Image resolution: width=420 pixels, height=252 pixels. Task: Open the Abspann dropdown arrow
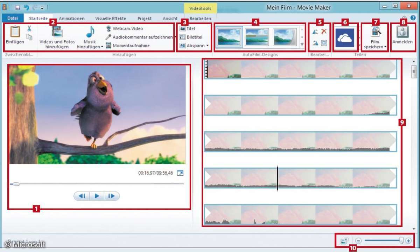pyautogui.click(x=207, y=45)
